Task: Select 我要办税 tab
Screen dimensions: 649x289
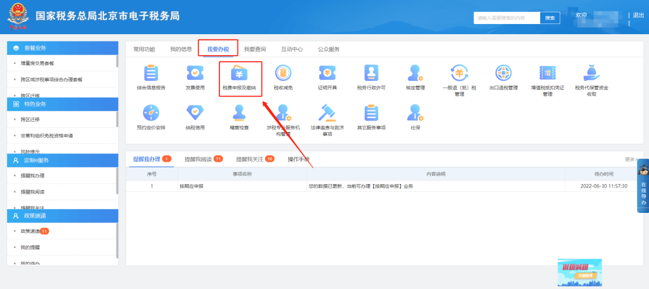Action: coord(218,49)
